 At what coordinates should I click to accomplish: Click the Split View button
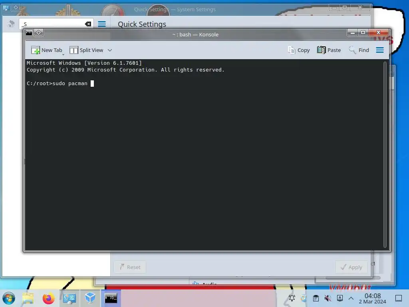coord(86,50)
